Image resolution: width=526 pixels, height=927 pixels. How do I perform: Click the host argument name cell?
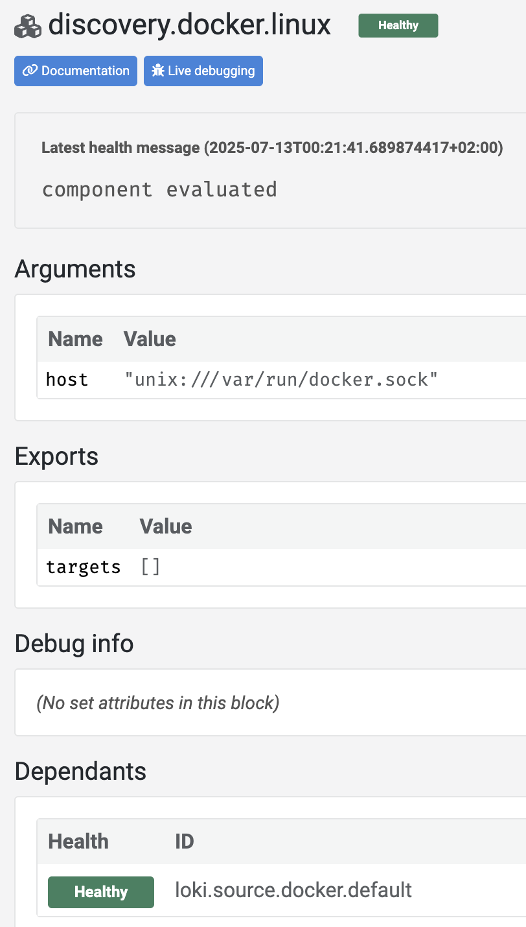click(67, 379)
